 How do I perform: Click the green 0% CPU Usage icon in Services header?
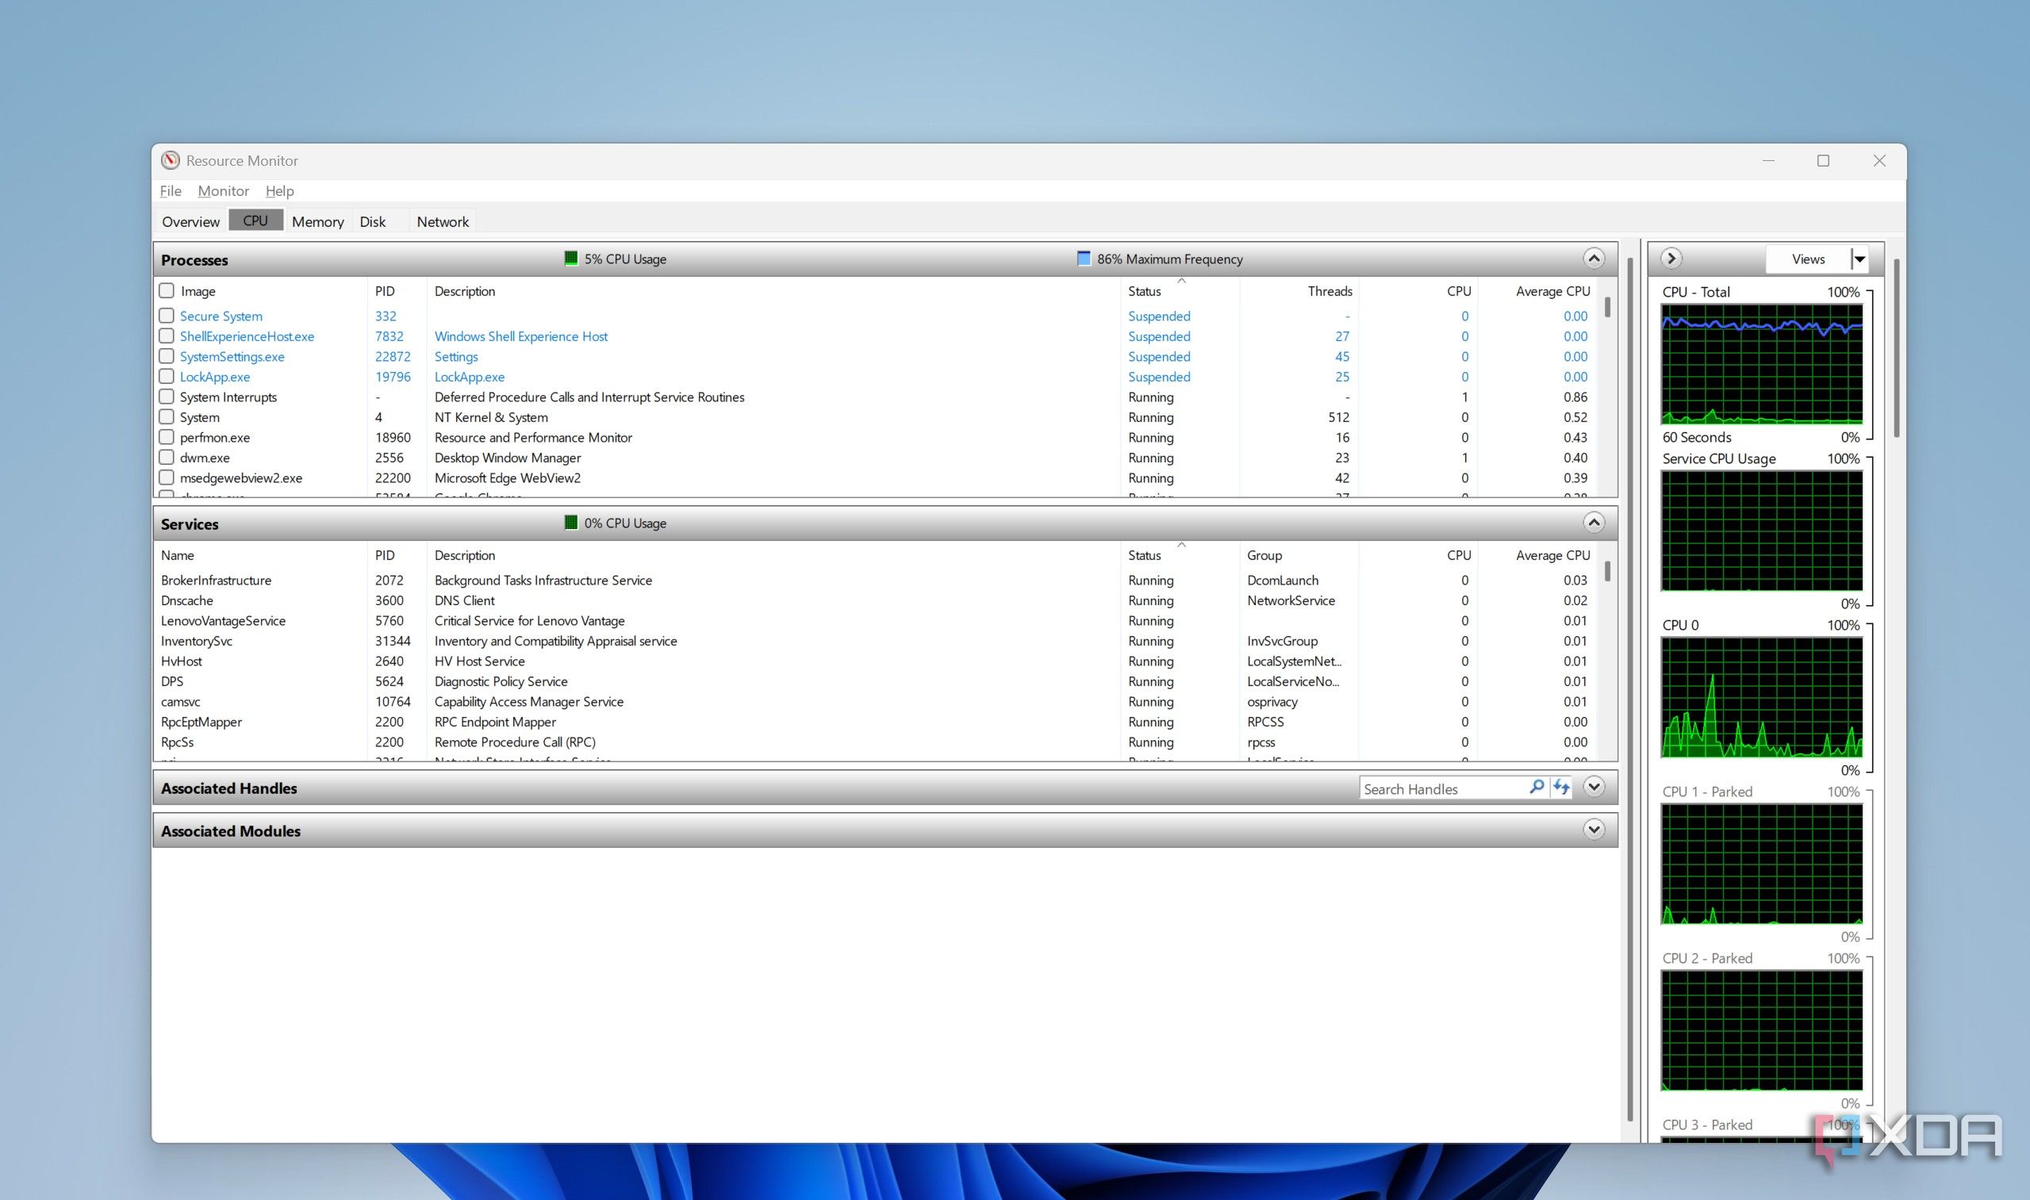[571, 523]
